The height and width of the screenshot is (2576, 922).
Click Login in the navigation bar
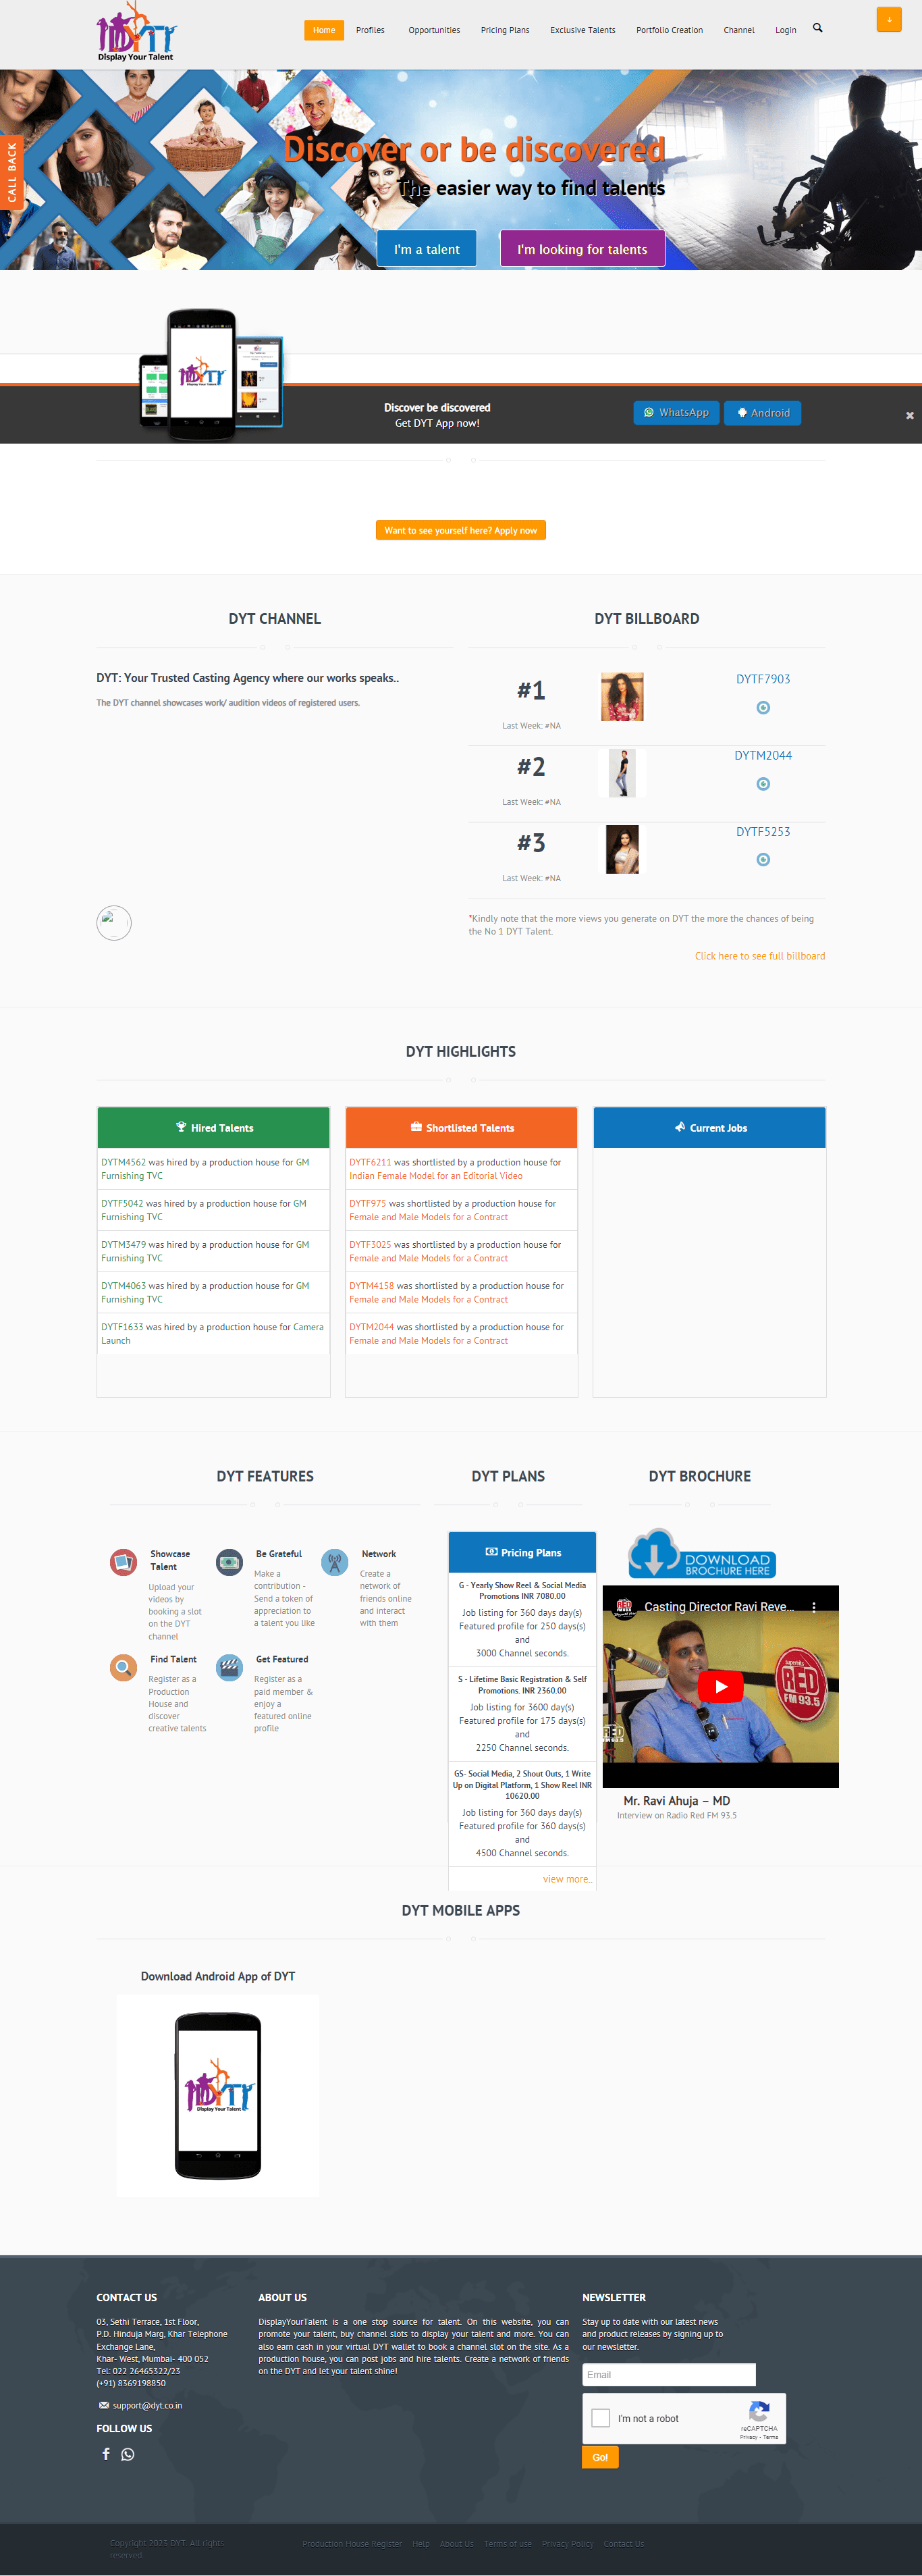click(786, 30)
